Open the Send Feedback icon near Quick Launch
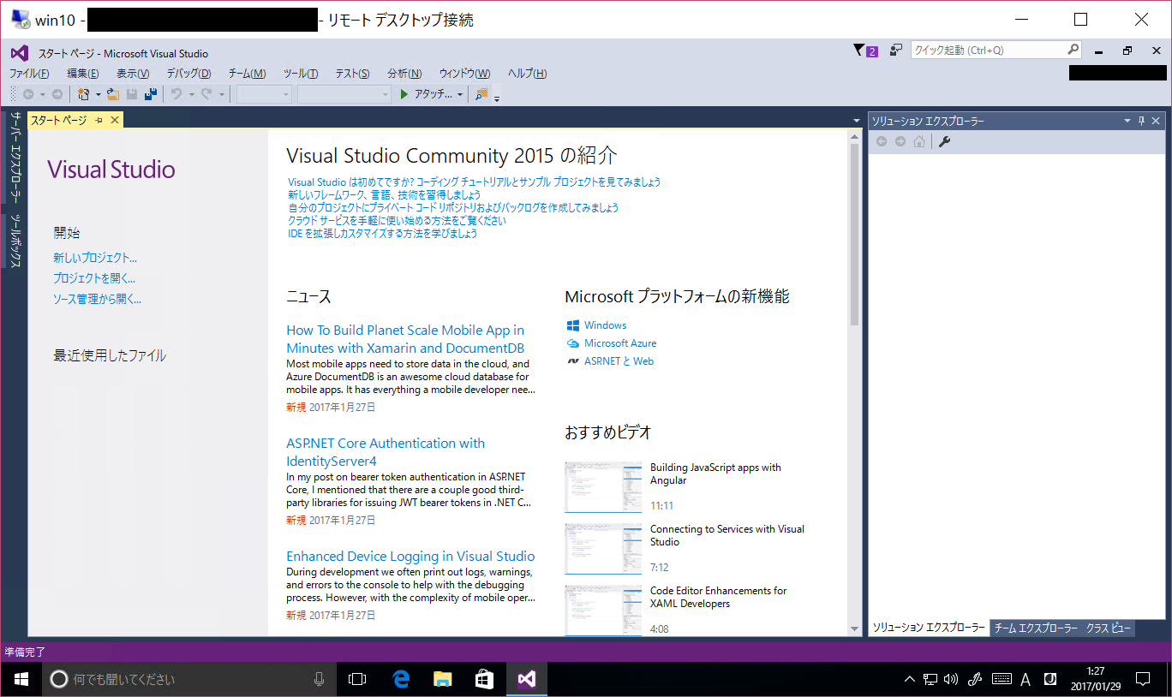This screenshot has height=697, width=1172. tap(895, 50)
